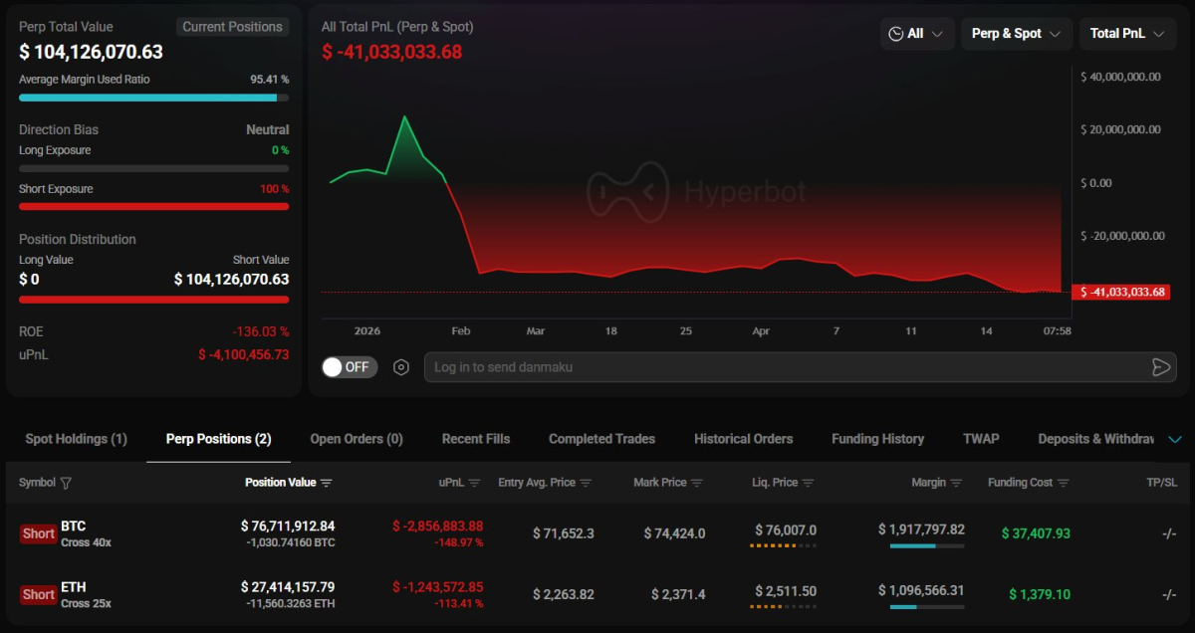This screenshot has width=1195, height=633.
Task: Open the Funding History tab
Action: pos(877,439)
